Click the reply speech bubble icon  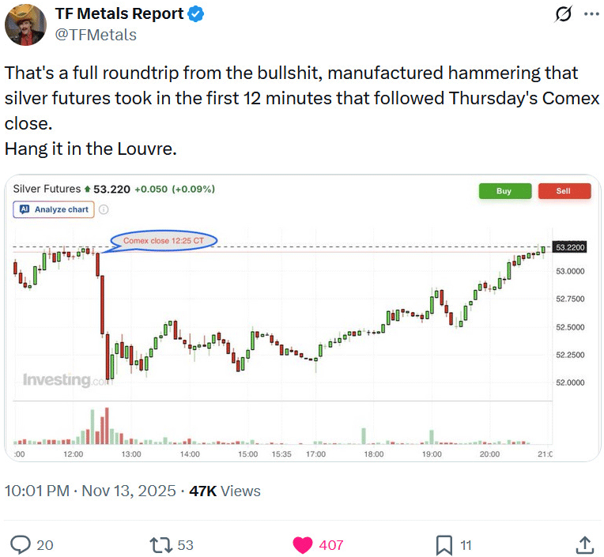[x=22, y=544]
